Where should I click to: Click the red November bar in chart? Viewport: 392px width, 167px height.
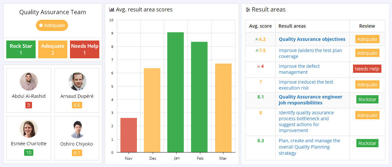[129, 135]
